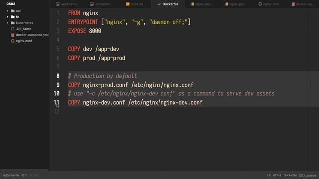Click the application tab file icon
Image resolution: width=319 pixels, height=179 pixels.
point(58,4)
